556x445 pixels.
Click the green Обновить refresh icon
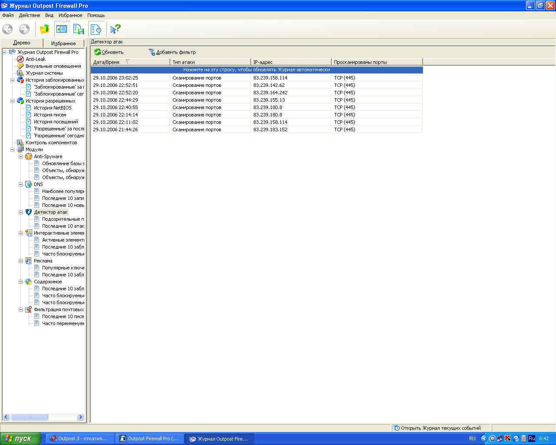coord(97,52)
